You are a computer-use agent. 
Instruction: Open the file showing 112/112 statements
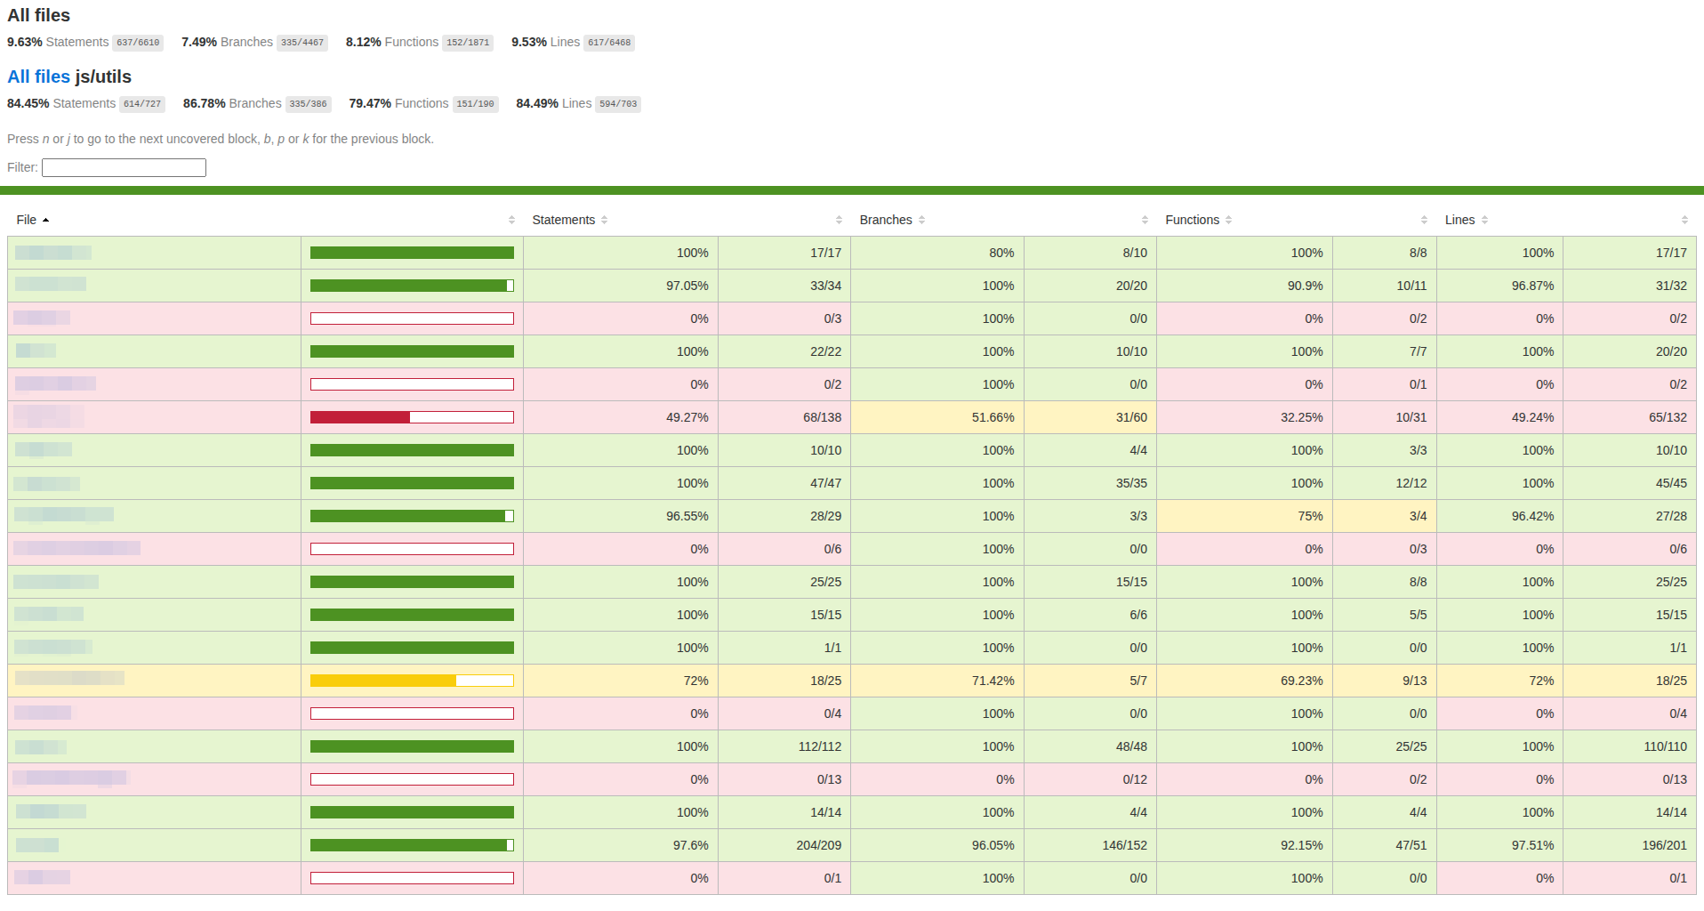click(41, 746)
